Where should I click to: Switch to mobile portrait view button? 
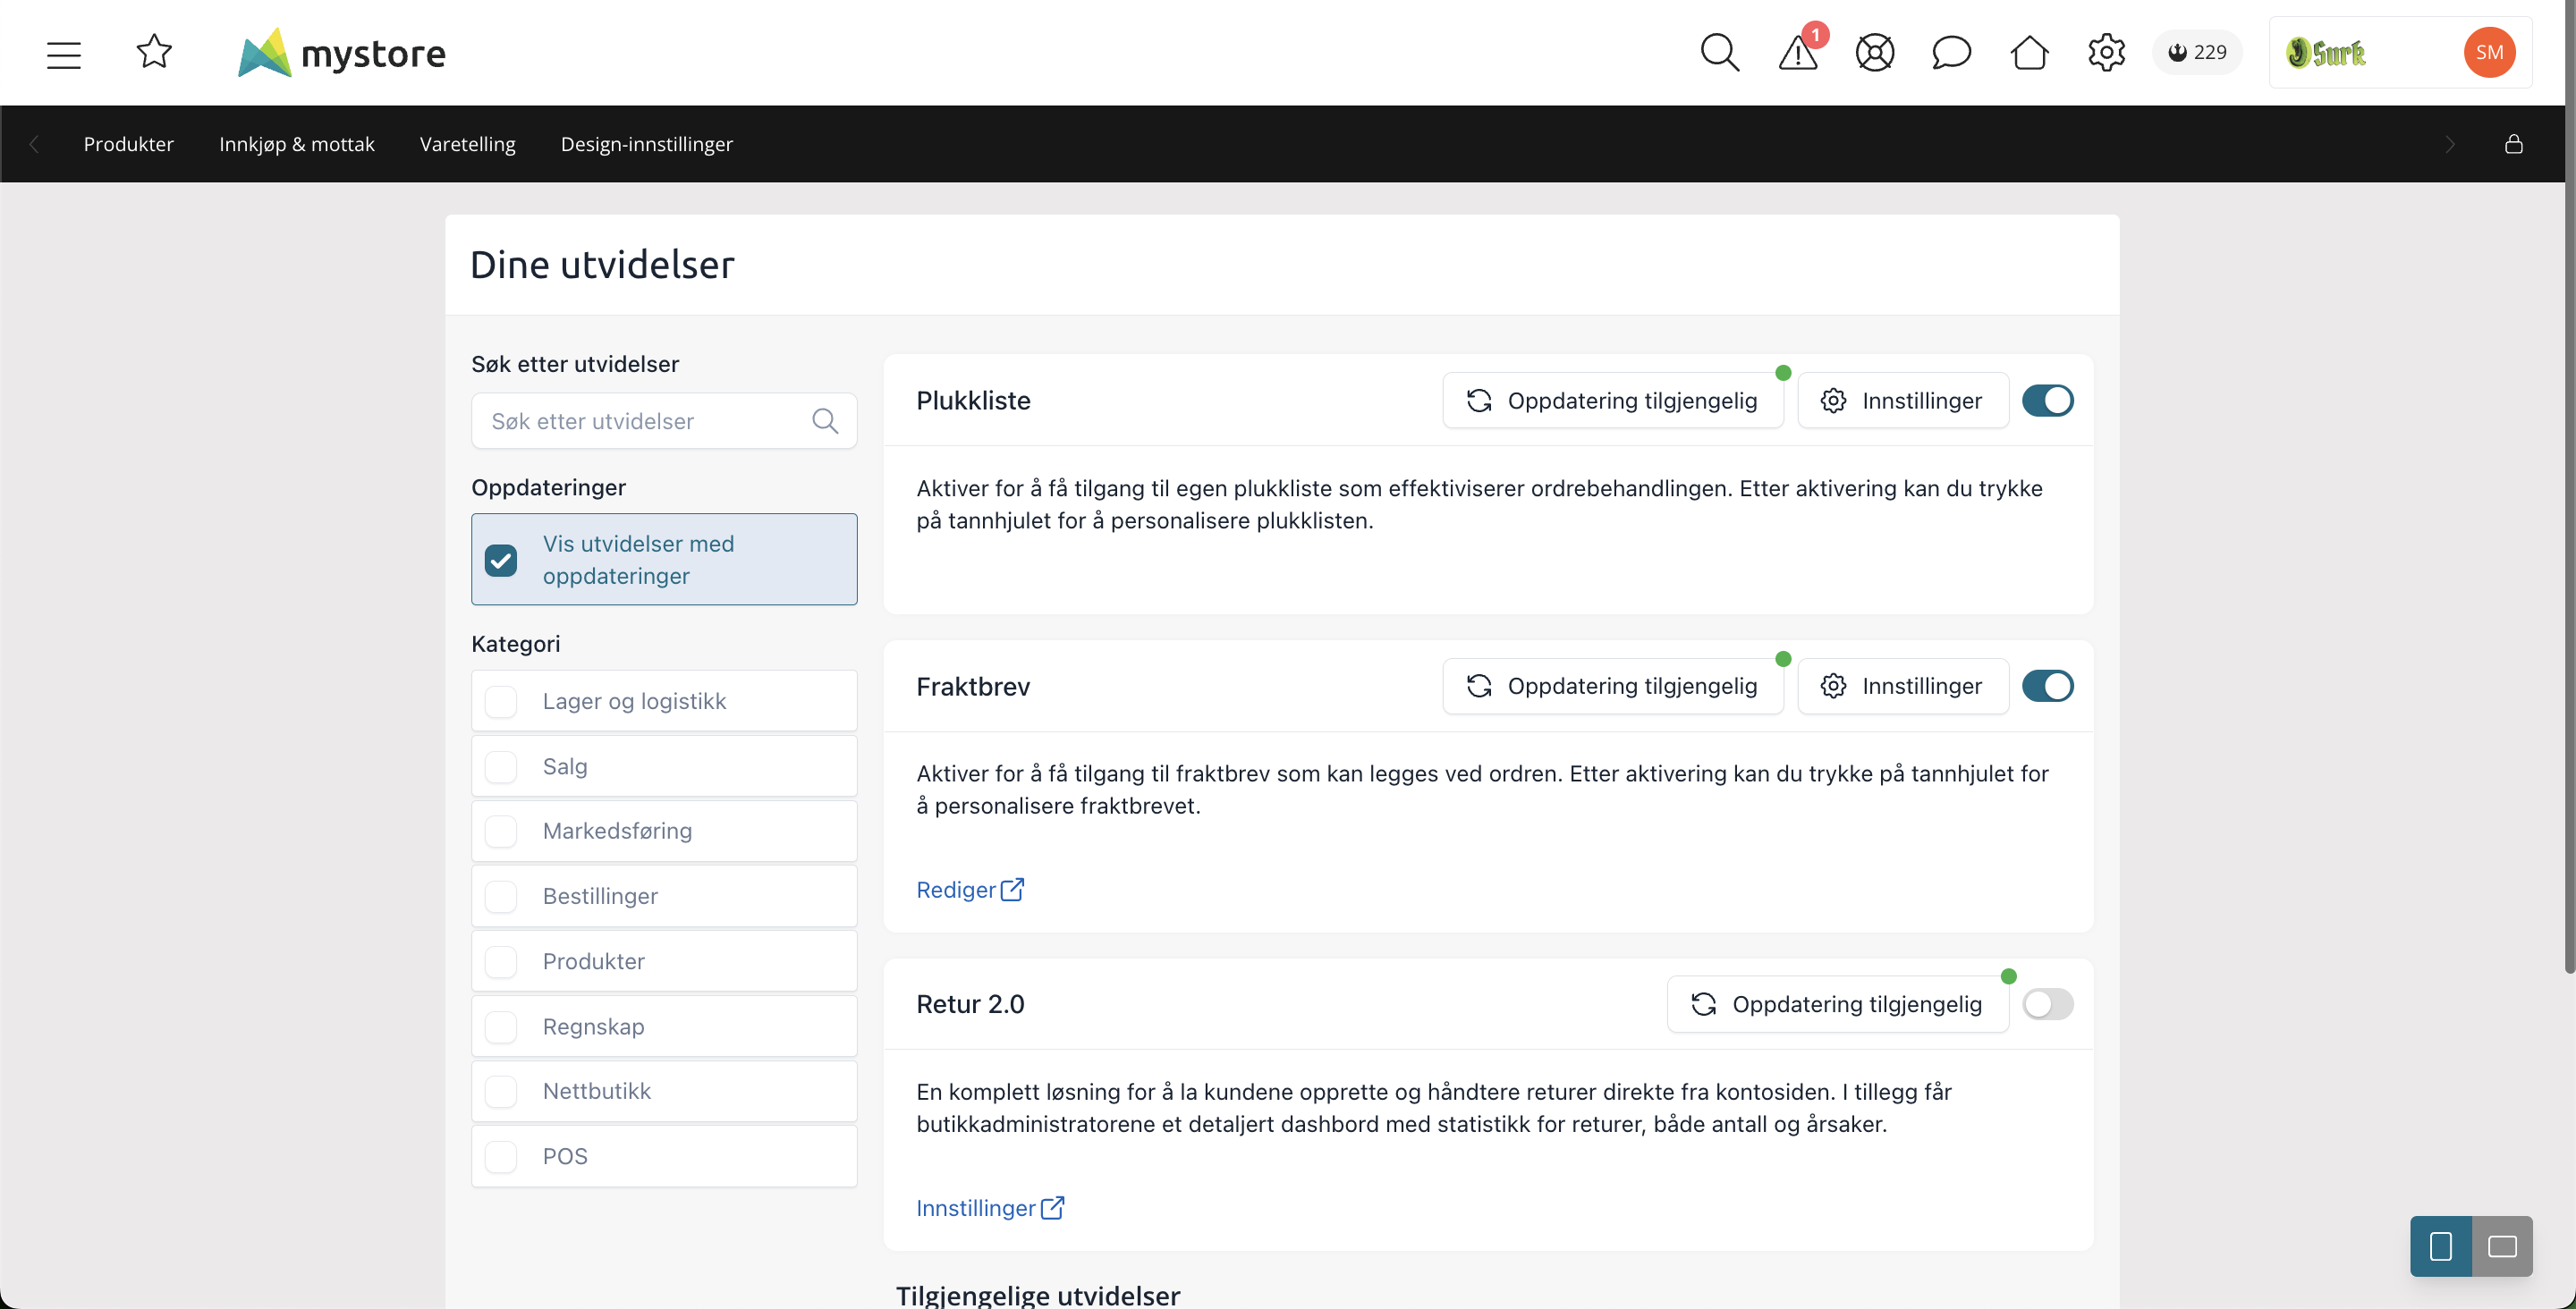click(x=2440, y=1246)
